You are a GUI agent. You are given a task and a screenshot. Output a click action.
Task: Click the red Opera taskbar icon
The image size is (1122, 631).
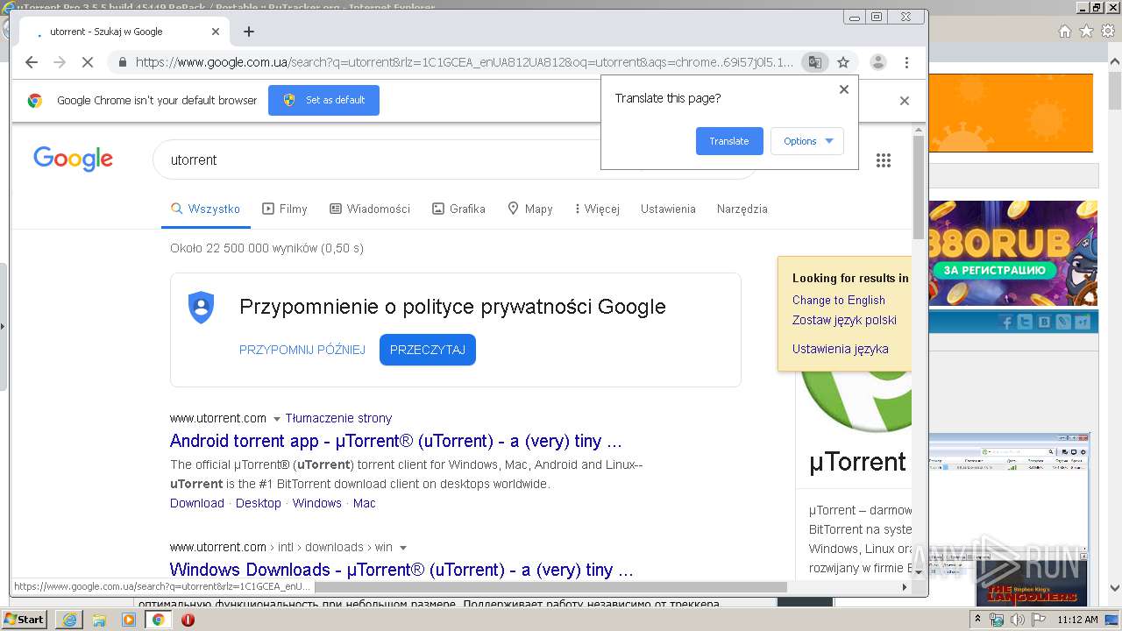pyautogui.click(x=188, y=620)
